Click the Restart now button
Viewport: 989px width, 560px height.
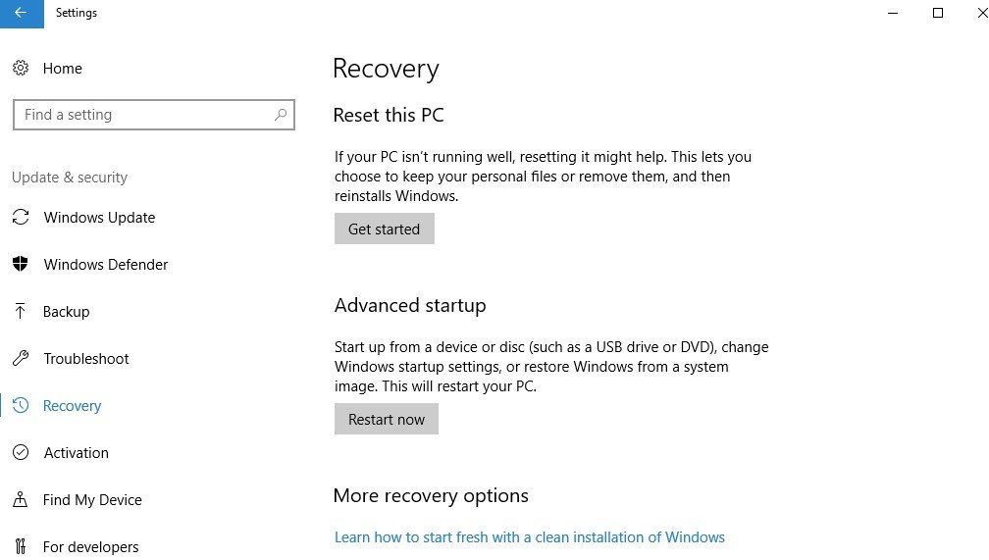click(x=386, y=420)
